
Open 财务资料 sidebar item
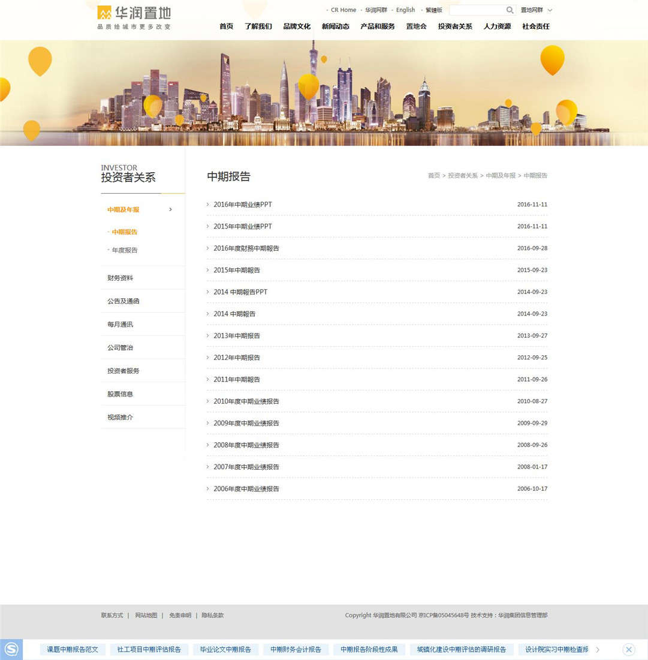120,278
